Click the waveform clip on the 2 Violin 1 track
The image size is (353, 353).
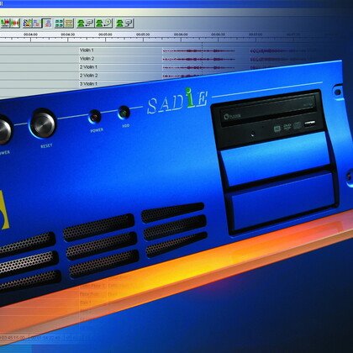click(x=198, y=67)
